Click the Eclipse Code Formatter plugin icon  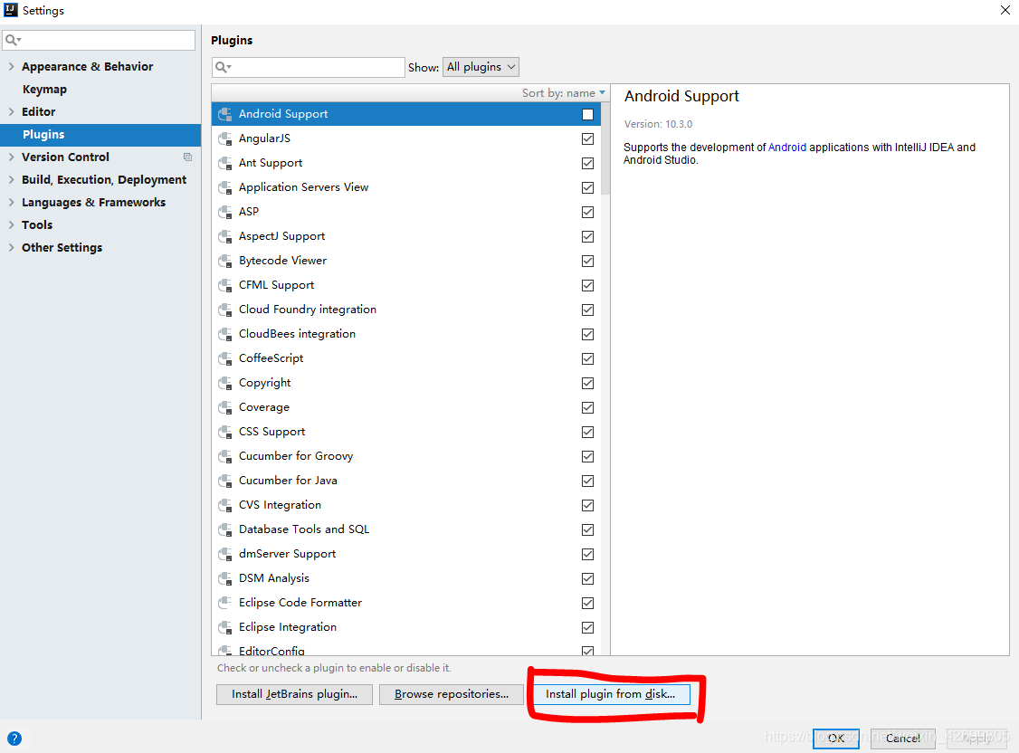[225, 603]
